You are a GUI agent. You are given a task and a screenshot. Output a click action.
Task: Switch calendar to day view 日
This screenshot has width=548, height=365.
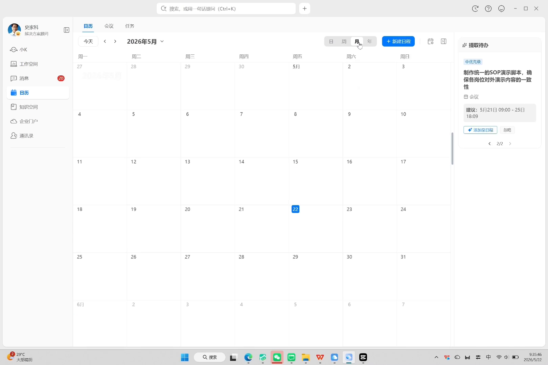click(x=331, y=41)
